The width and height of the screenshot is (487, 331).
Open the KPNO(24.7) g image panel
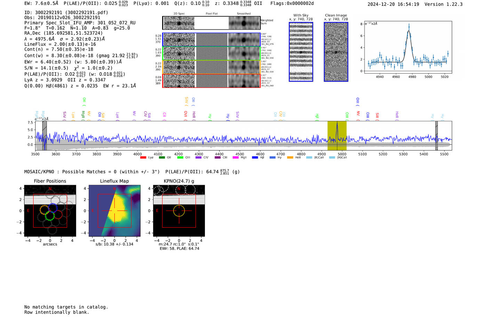tap(179, 211)
